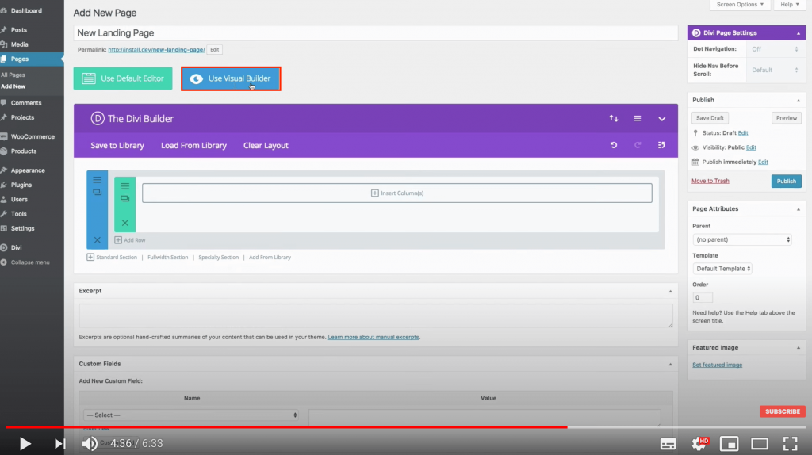Click Clear Layout

pos(266,145)
